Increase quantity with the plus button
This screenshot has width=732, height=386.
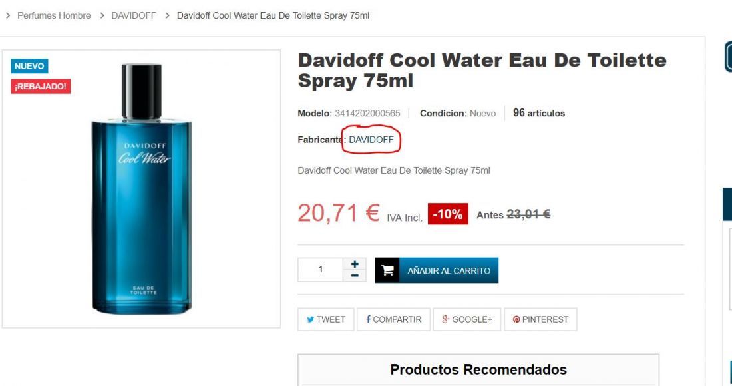355,264
